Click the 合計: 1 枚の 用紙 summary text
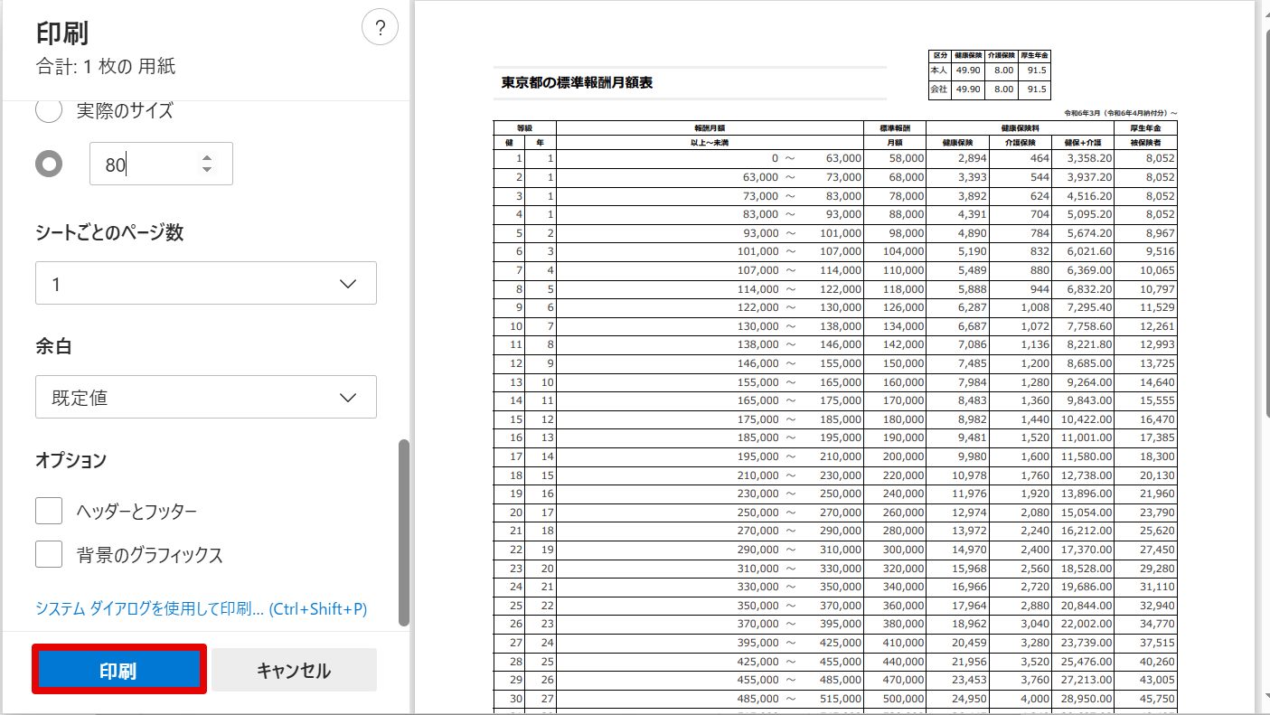This screenshot has height=715, width=1270. click(105, 66)
